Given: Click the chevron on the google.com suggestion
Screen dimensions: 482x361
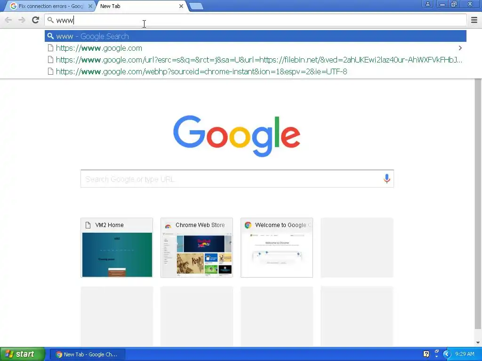Looking at the screenshot, I should [460, 48].
